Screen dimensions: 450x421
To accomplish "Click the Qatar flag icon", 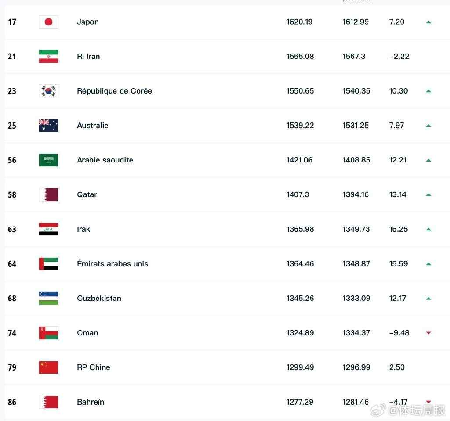I will click(48, 194).
